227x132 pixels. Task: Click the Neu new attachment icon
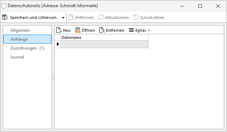[59, 30]
